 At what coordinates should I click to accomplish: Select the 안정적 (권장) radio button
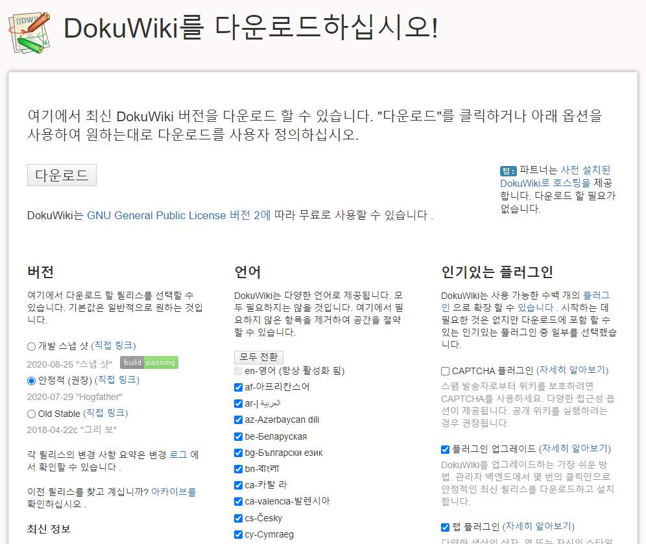pos(31,381)
